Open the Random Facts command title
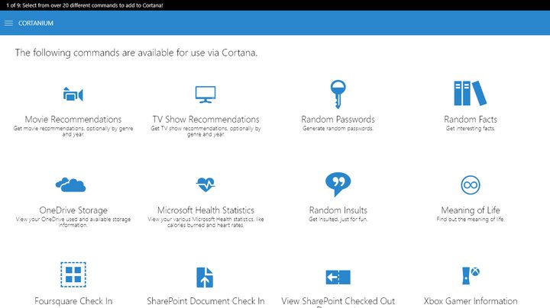 tap(471, 120)
